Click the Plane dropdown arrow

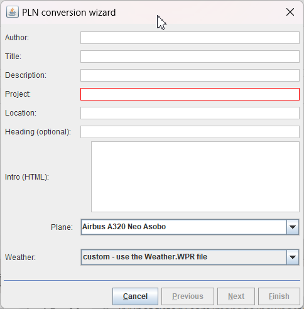pyautogui.click(x=293, y=227)
